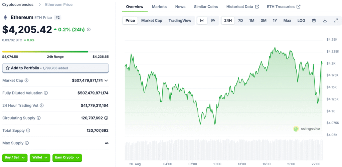This screenshot has height=167, width=342.
Task: Switch to the Similar Coins tab
Action: 206,7
